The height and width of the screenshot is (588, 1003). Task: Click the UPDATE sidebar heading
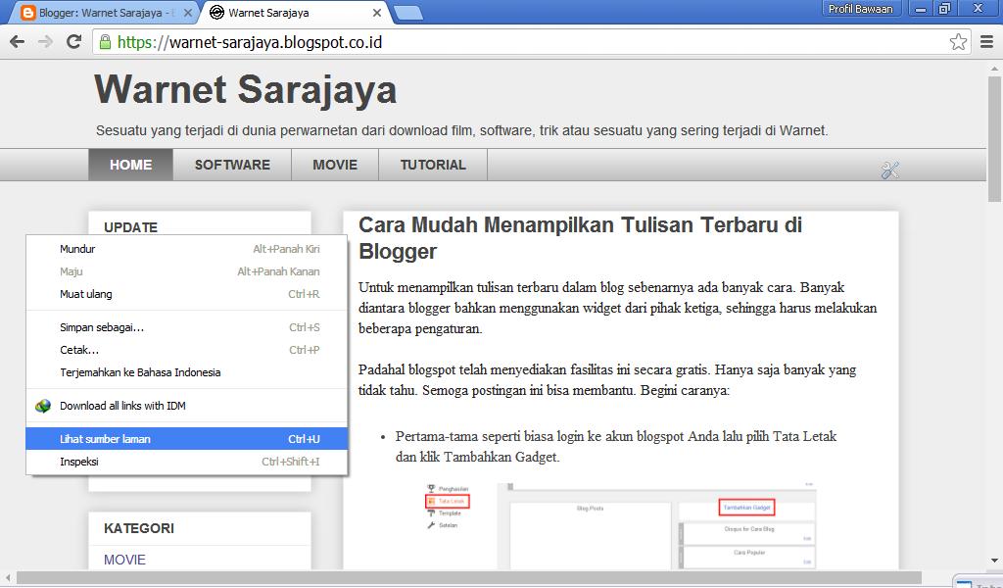coord(130,227)
